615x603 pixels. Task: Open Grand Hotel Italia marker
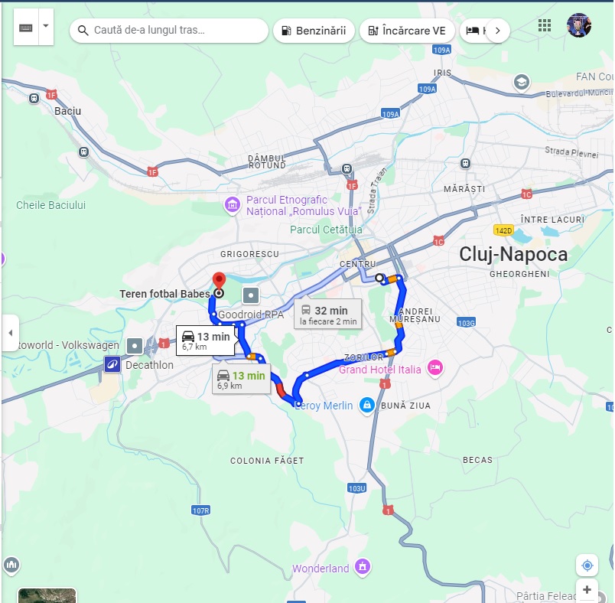(435, 369)
